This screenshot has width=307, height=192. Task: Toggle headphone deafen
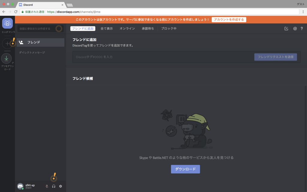(x=54, y=186)
